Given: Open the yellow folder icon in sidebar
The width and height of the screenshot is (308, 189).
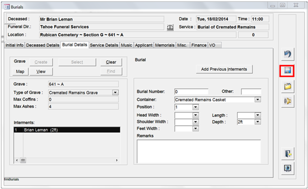Looking at the screenshot, I should pyautogui.click(x=288, y=86).
